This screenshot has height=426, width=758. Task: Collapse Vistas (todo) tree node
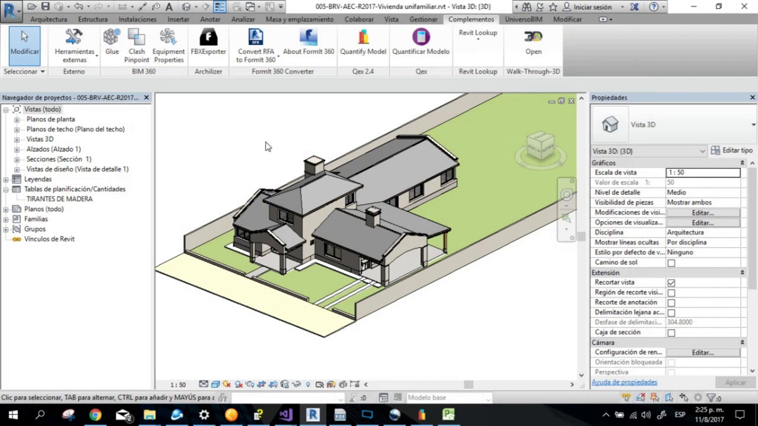coord(6,109)
